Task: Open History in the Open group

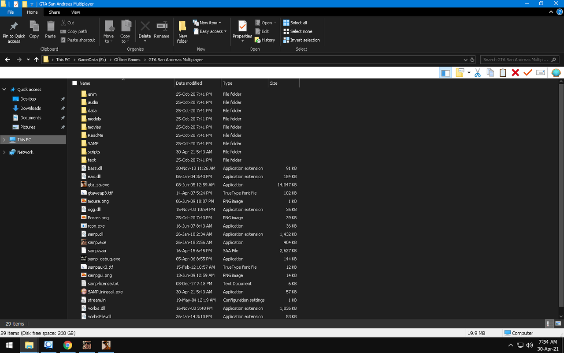Action: coord(265,40)
